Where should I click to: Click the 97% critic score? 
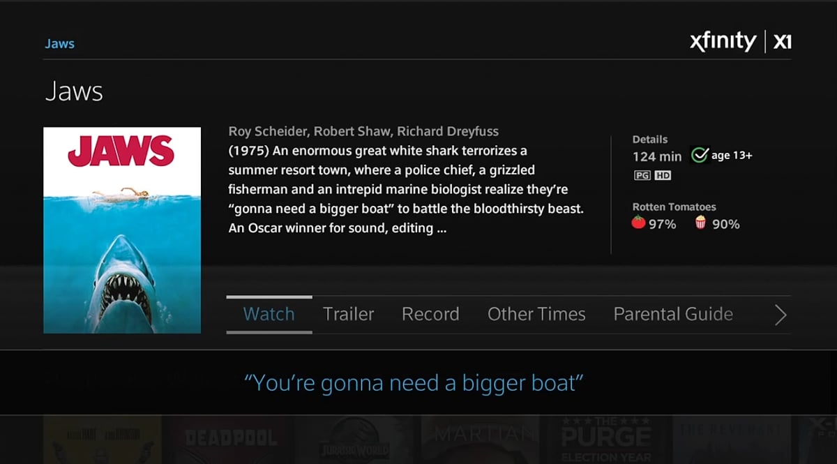[663, 224]
